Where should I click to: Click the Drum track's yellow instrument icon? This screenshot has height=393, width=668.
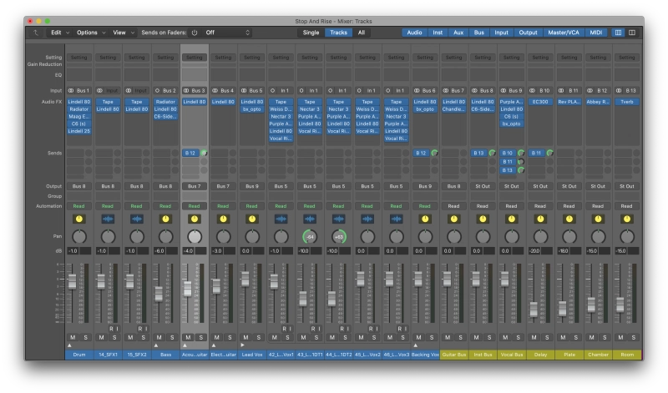tap(79, 219)
